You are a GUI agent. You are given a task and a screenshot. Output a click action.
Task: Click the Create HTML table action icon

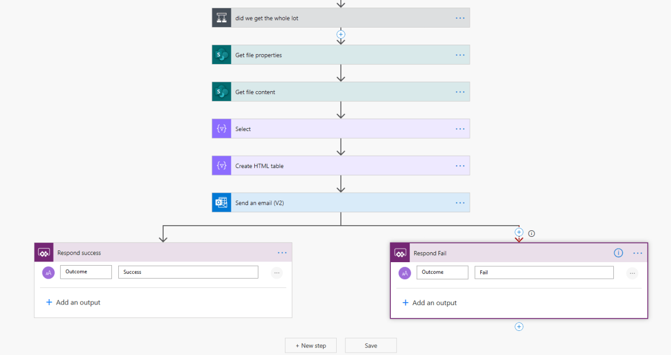point(221,166)
